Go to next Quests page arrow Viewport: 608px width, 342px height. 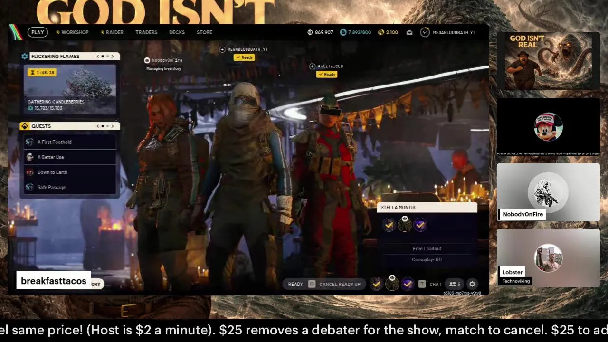[113, 126]
